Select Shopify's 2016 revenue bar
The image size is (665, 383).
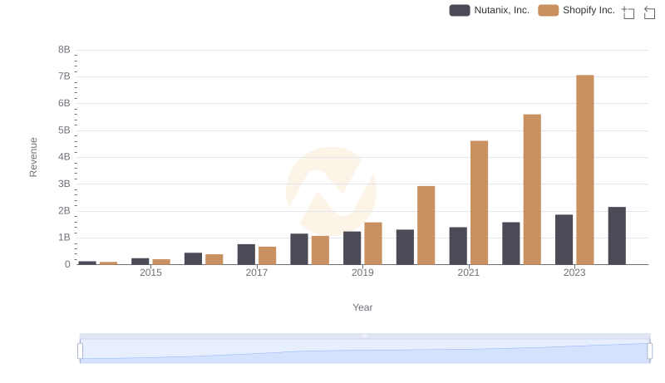[x=214, y=260]
